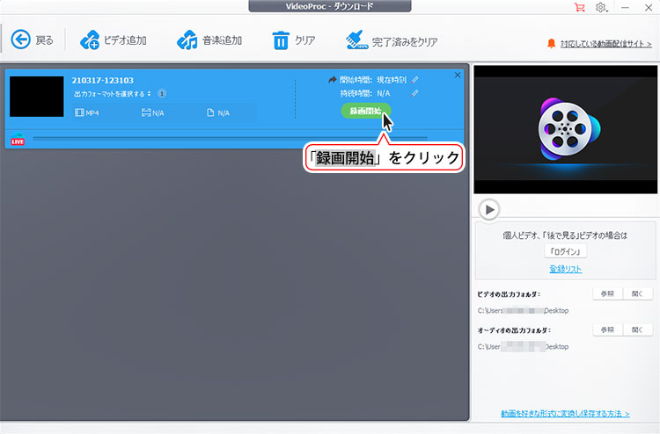This screenshot has height=434, width=660.
Task: Open 出力フォーマットを選択する dropdown
Action: (x=113, y=94)
